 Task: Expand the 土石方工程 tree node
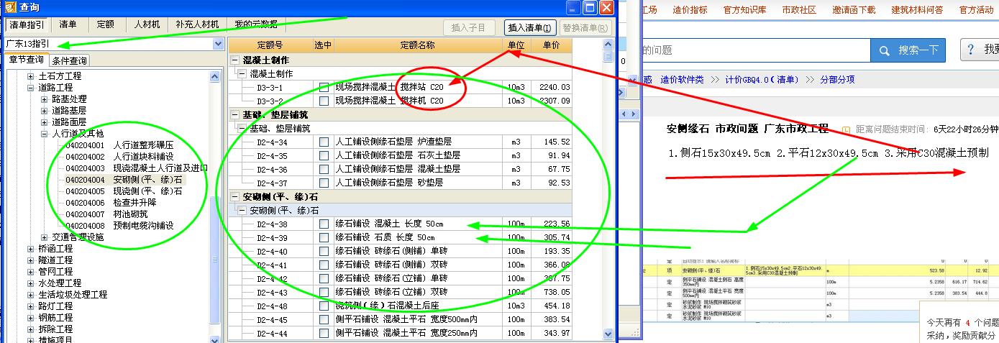(x=31, y=76)
